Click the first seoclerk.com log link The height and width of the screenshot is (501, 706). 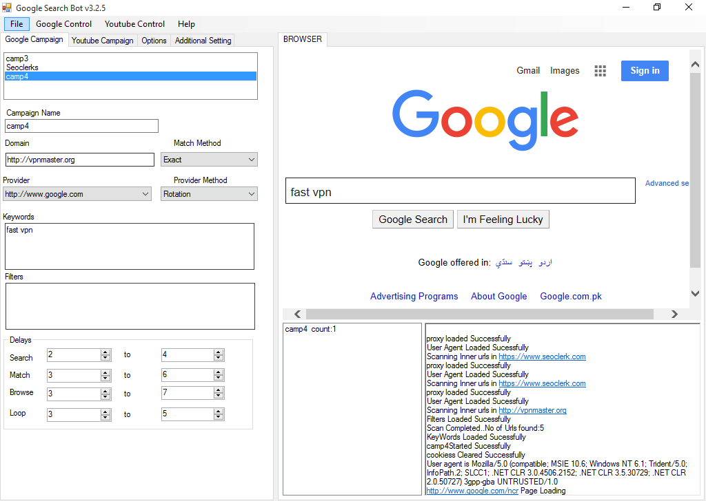[x=542, y=356]
